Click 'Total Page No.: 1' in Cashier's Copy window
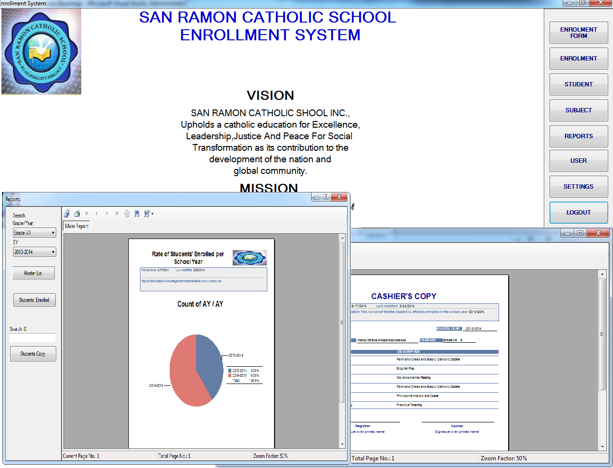The image size is (613, 468). tap(373, 458)
